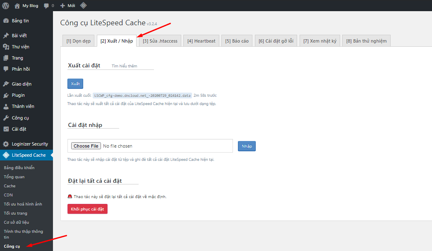
Task: Click the My Blog site name
Action: [x=30, y=6]
